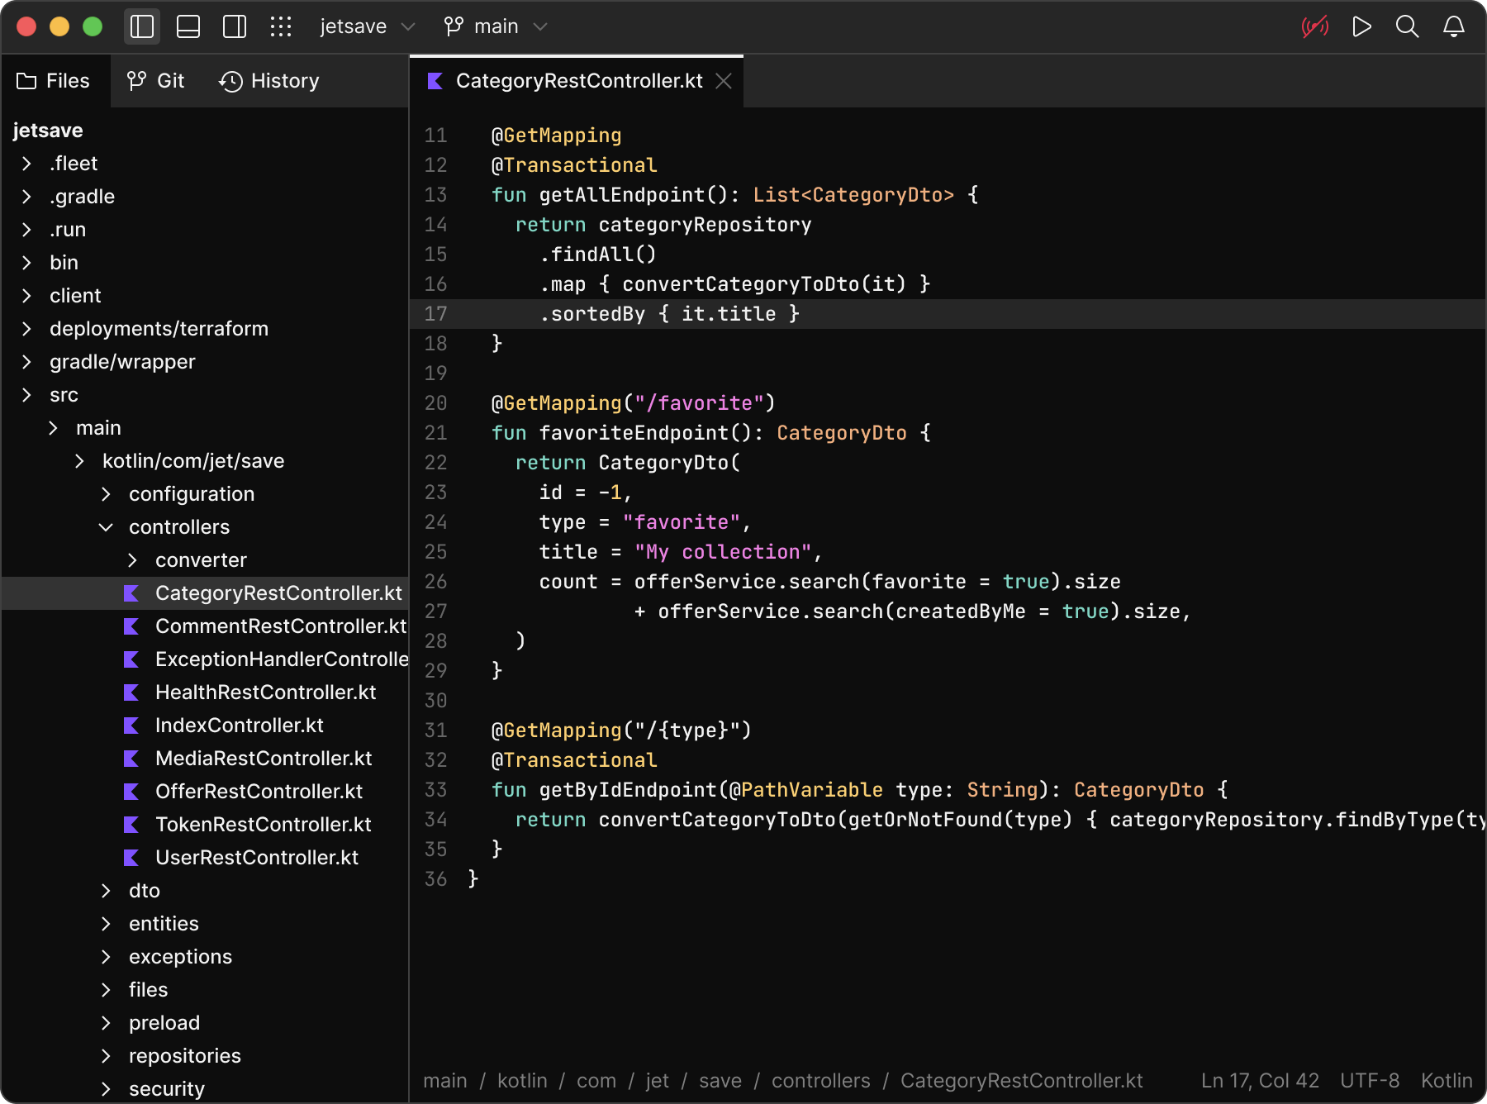Switch to the History tab

click(268, 80)
